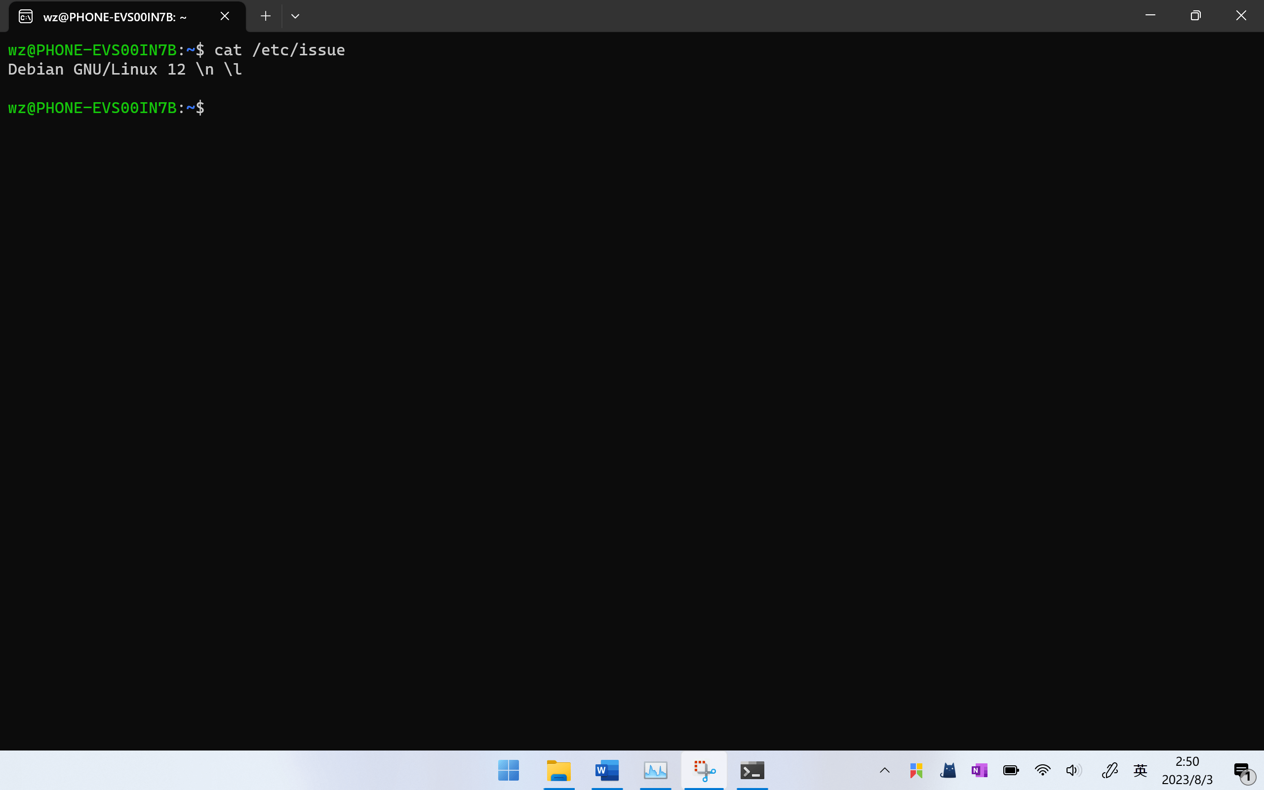Open battery status flyout
1264x790 pixels.
coord(1011,770)
